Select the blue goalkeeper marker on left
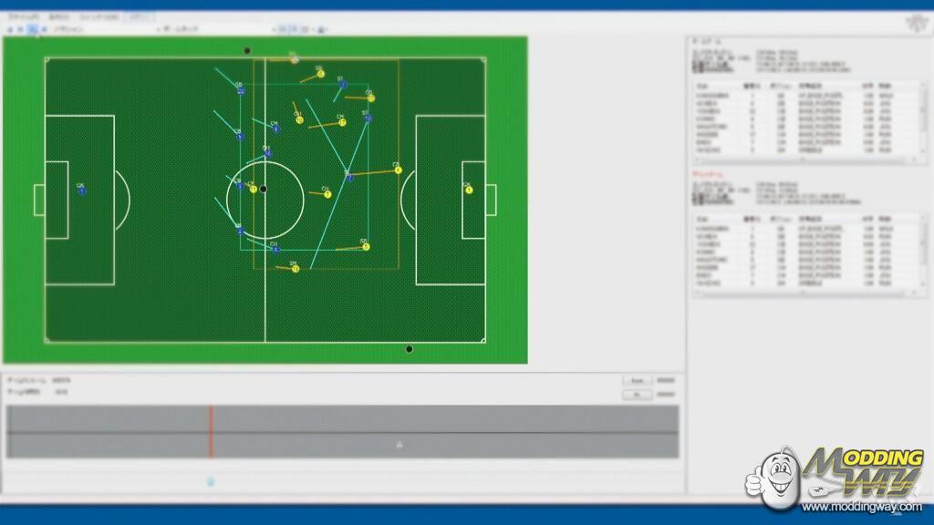This screenshot has width=934, height=525. click(x=81, y=191)
